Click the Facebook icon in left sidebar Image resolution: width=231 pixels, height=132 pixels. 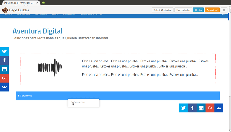[4, 60]
